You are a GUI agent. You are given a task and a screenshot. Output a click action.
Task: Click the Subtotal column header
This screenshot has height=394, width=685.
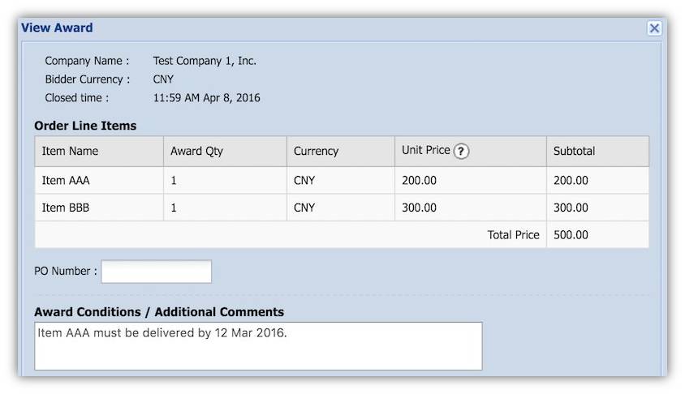coord(574,151)
